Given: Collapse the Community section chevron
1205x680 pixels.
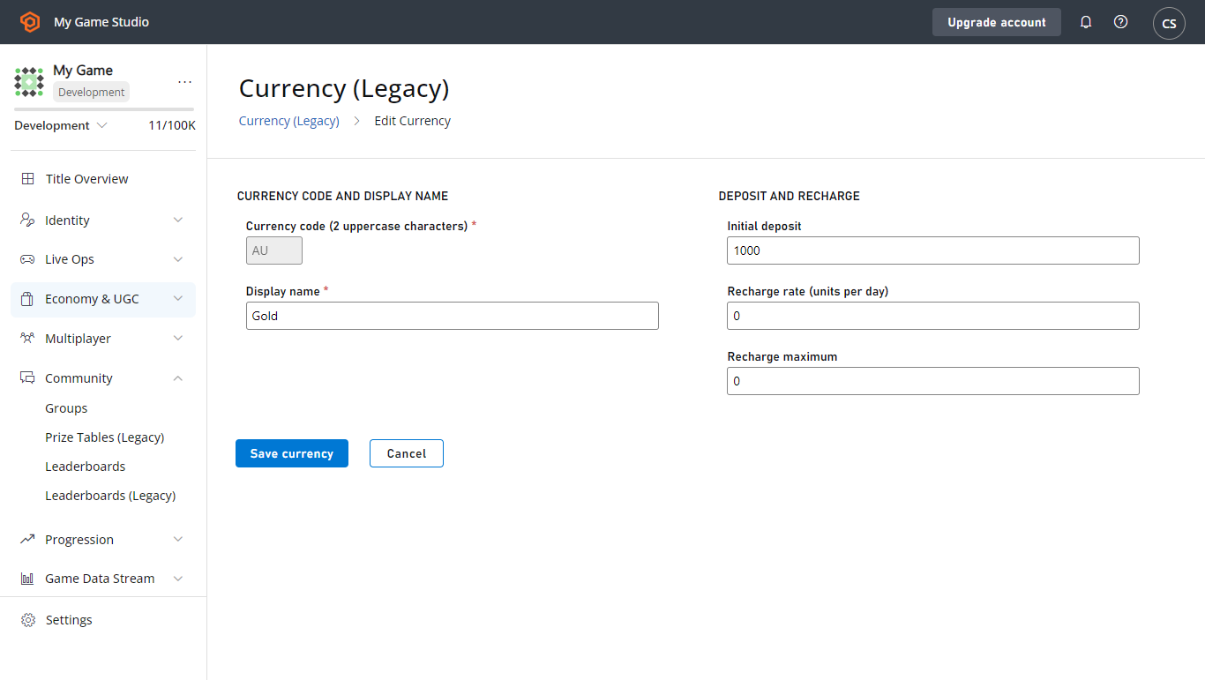Looking at the screenshot, I should [178, 378].
